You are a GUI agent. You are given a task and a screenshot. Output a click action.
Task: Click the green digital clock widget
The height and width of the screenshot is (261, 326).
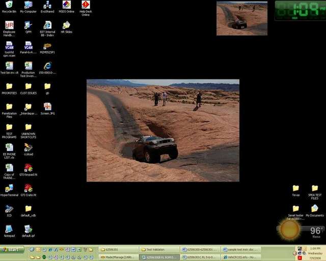coord(300,10)
